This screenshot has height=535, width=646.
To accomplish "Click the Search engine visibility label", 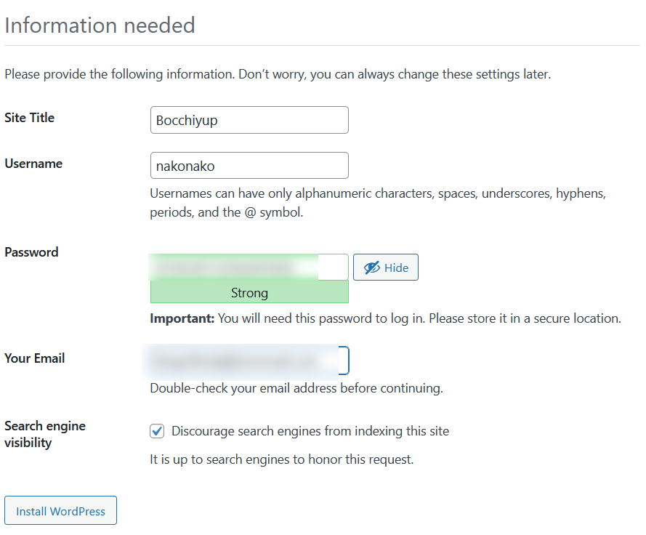I will [45, 434].
